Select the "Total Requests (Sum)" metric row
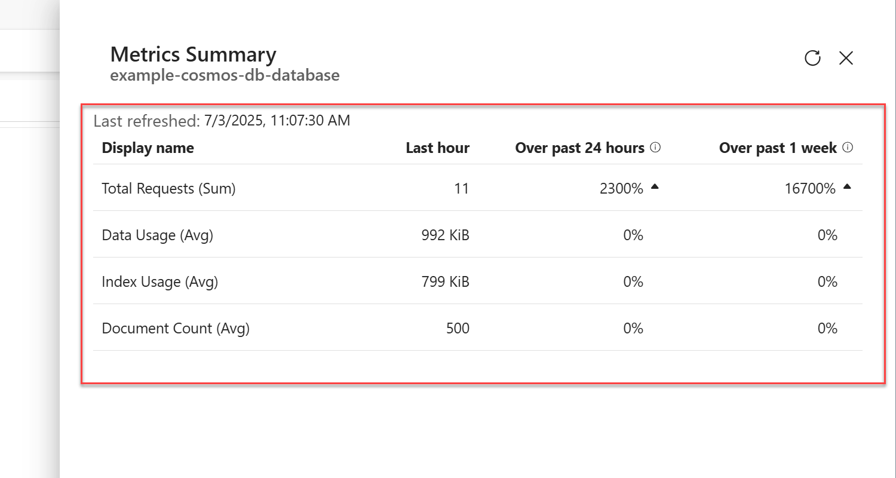Image resolution: width=896 pixels, height=478 pixels. [x=168, y=188]
